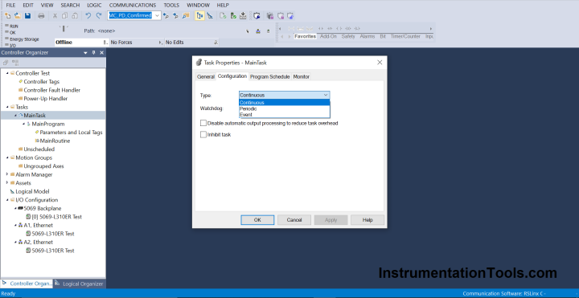This screenshot has width=579, height=298.
Task: Close the Controller Organizer panel
Action: pos(102,53)
